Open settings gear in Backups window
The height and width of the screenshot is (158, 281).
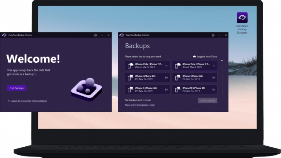(213, 35)
